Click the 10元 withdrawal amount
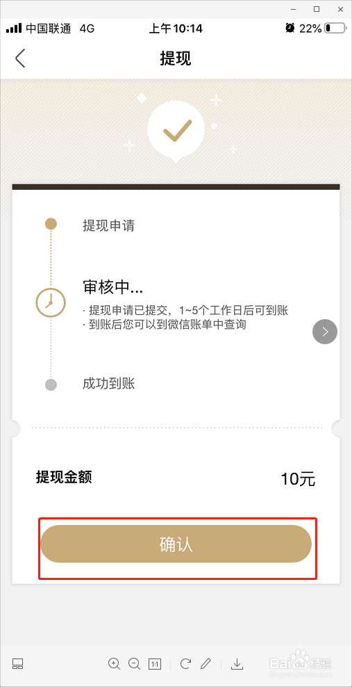Viewport: 352px width, 687px height. 298,479
